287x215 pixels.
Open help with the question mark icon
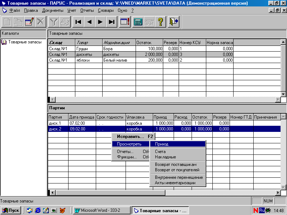click(x=160, y=22)
